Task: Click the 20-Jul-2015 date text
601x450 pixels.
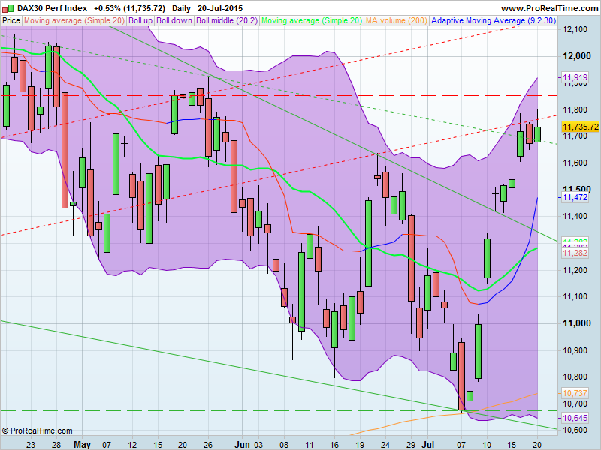Action: point(220,8)
